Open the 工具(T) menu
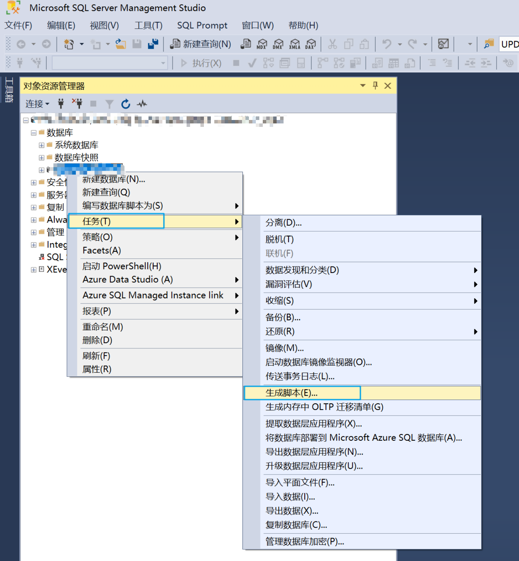Viewport: 519px width, 561px height. point(149,25)
